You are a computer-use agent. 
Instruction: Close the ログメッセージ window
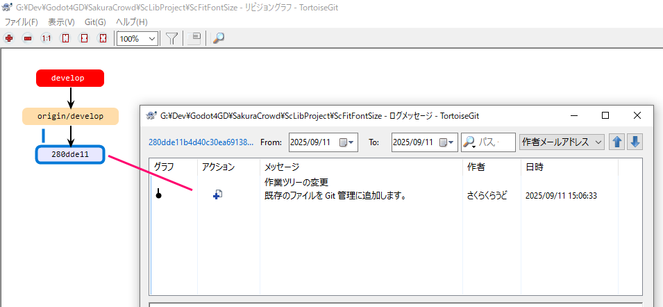point(637,115)
